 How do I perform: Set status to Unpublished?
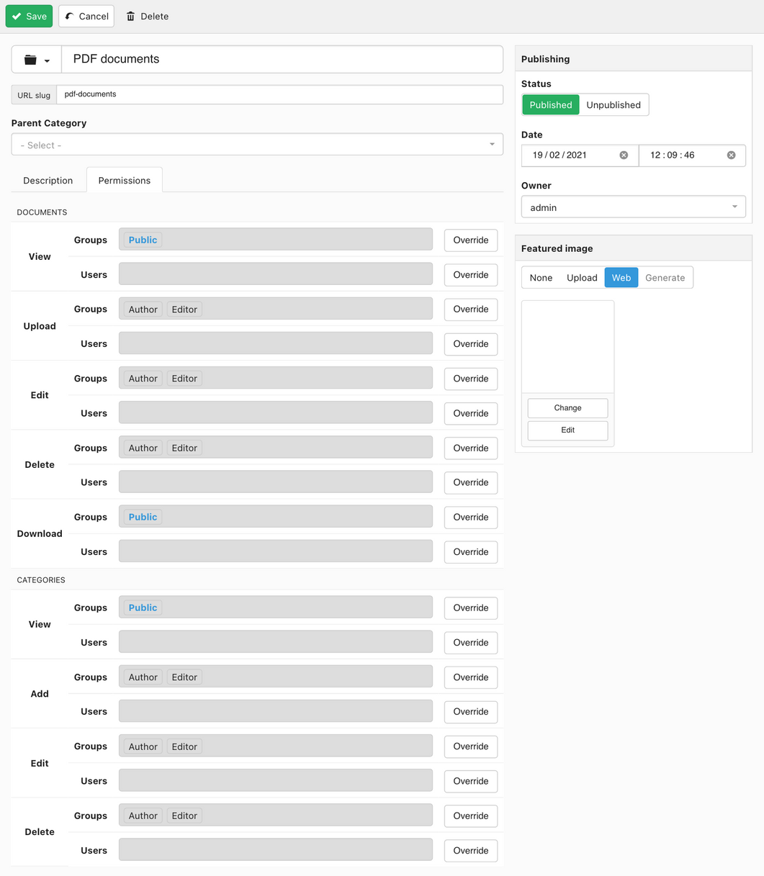coord(614,104)
